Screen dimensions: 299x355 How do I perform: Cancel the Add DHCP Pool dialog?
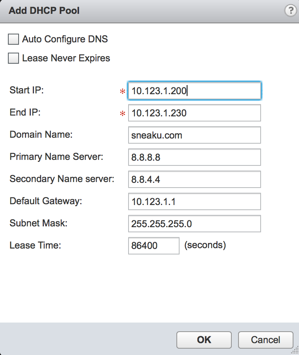[265, 340]
